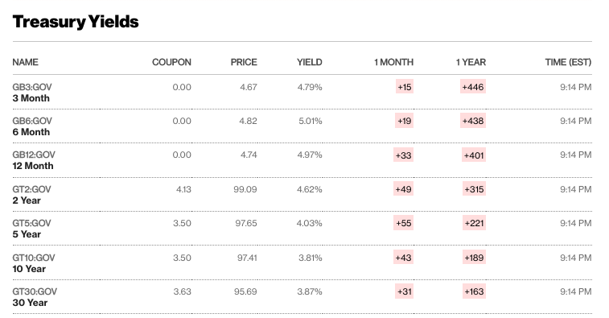The image size is (609, 318).
Task: Click the 99.09 price for 2 Year
Action: (x=245, y=189)
